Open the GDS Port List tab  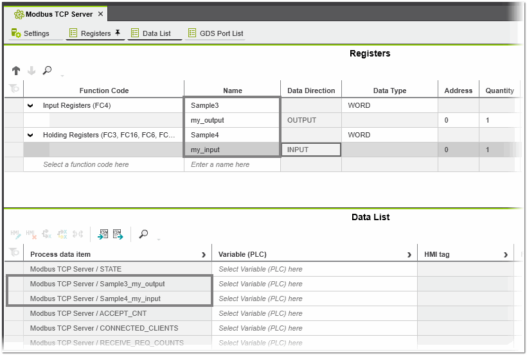(215, 33)
